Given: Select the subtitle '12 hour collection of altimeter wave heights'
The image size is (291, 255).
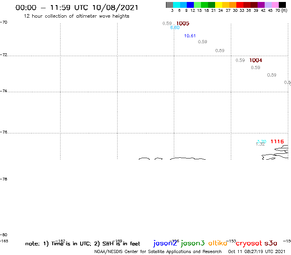Looking at the screenshot, I should coord(76,16).
